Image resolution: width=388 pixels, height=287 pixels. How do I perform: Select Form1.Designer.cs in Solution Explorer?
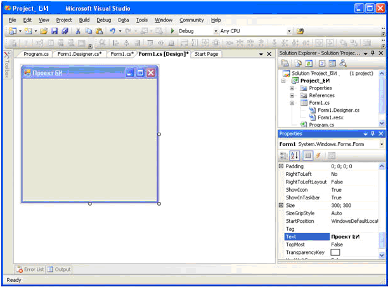pyautogui.click(x=339, y=110)
